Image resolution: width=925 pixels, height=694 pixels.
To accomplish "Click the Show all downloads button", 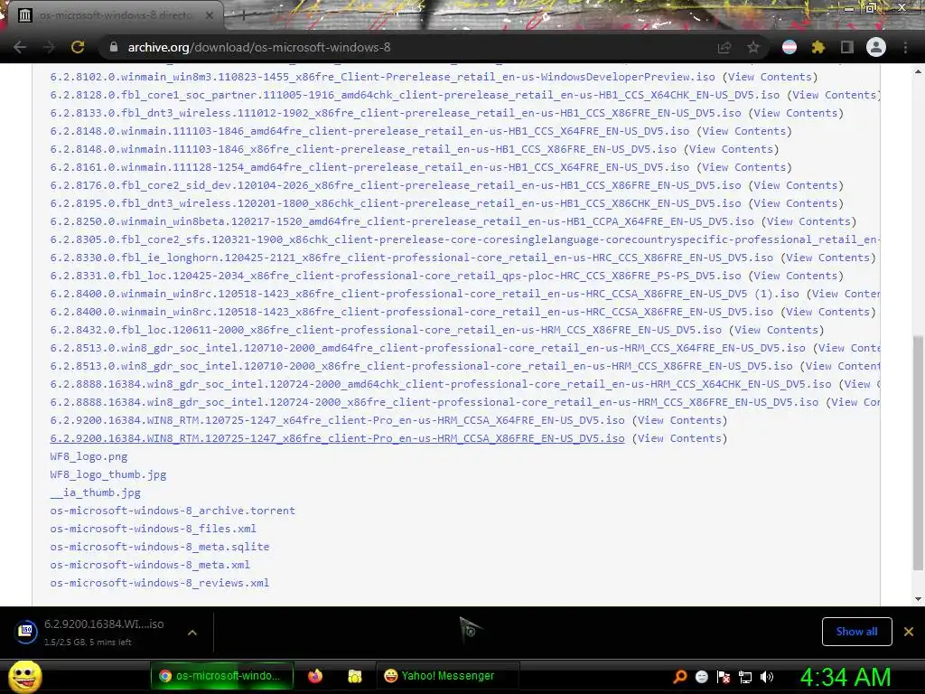I will click(856, 632).
